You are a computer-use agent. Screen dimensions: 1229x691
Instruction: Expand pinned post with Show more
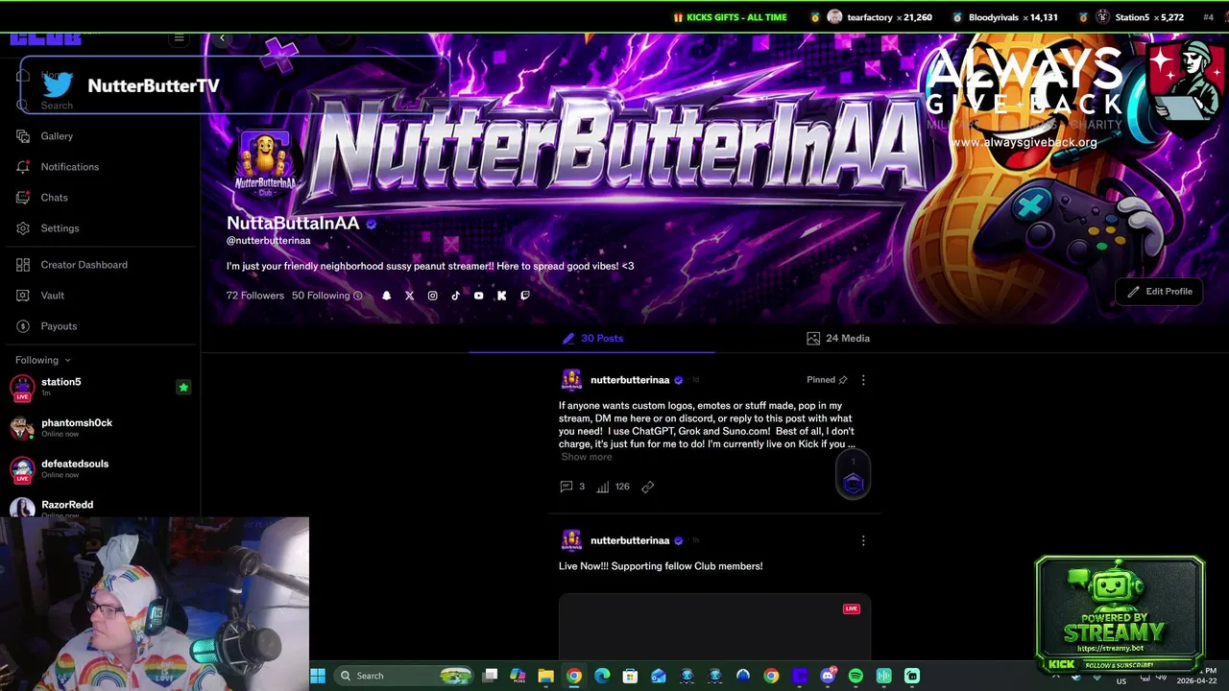point(587,457)
